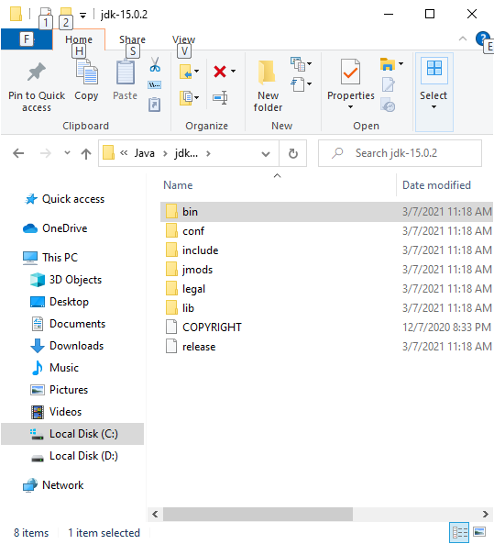Select the COPYRIGHT file
This screenshot has height=544, width=494.
326,328
